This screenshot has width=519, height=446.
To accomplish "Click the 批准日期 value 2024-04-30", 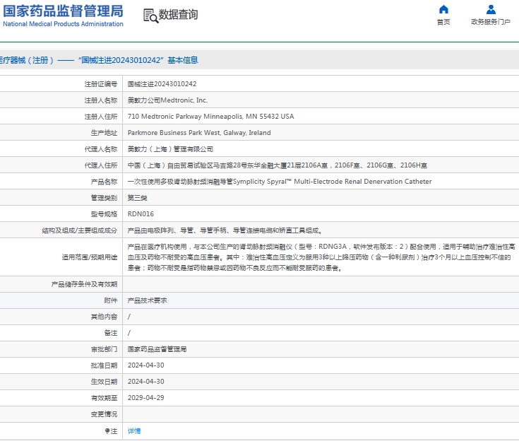I will (146, 365).
